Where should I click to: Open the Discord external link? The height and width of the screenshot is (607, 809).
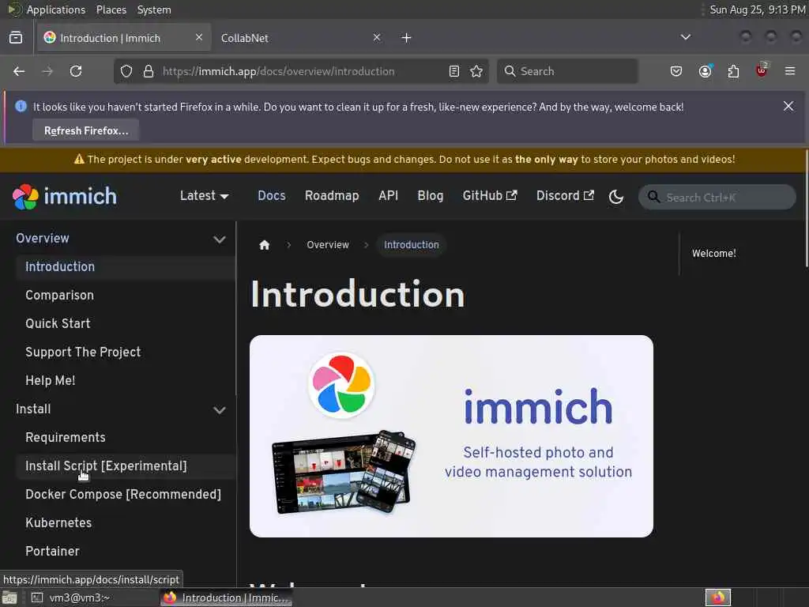[565, 196]
